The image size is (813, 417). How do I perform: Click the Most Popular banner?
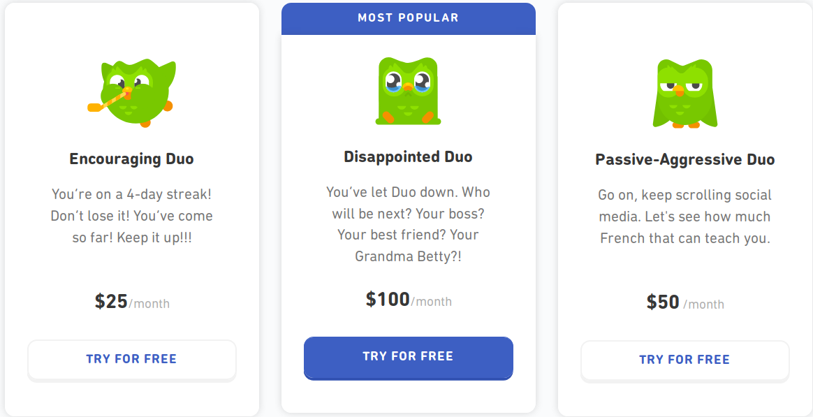(408, 18)
